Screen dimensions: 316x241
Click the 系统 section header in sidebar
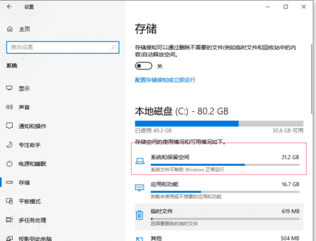pos(12,66)
